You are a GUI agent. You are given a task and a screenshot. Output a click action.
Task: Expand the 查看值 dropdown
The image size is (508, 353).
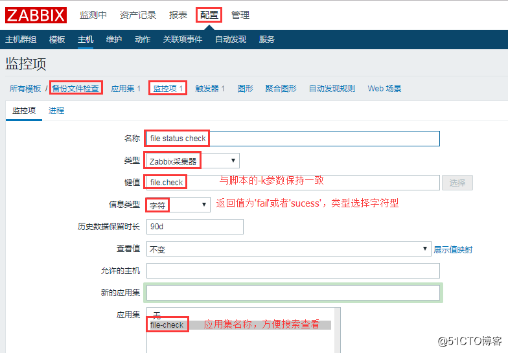click(x=289, y=249)
